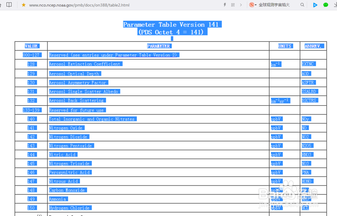Open the QR code grid icon

pyautogui.click(x=233, y=5)
